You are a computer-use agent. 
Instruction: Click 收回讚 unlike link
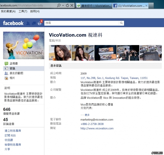[9, 140]
